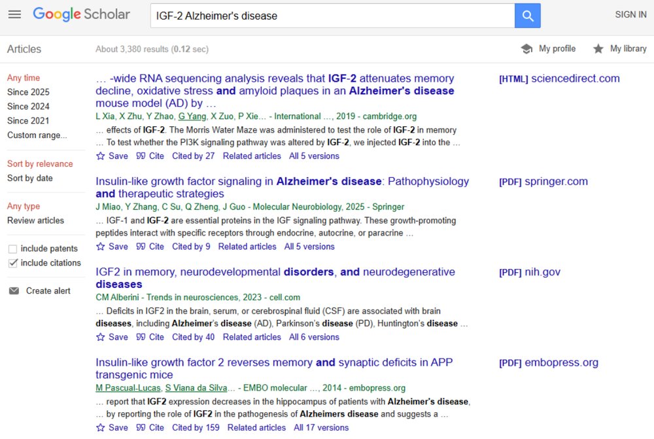Open the [PDF] springer.com link
The image size is (654, 439).
tap(543, 181)
